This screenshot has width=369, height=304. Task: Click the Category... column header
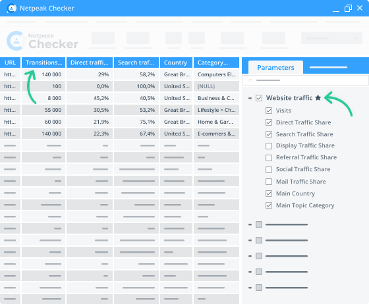click(x=216, y=63)
